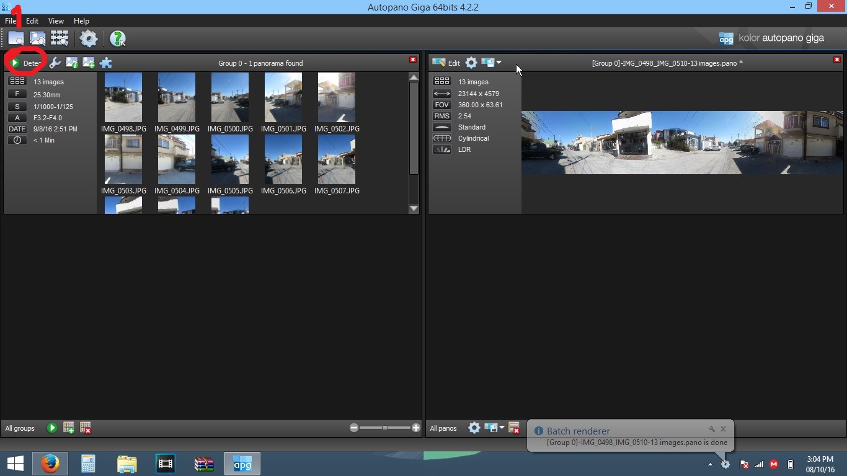Click the 13 images label in group info
The height and width of the screenshot is (476, 847).
pyautogui.click(x=48, y=82)
